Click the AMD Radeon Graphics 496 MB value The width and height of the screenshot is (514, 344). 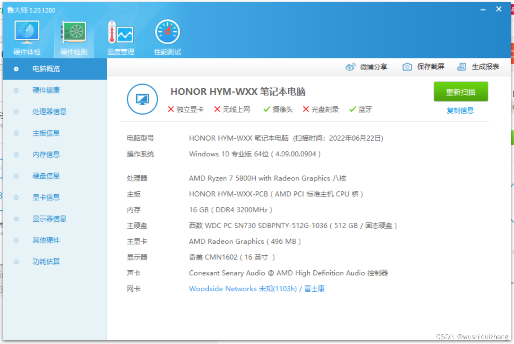245,241
